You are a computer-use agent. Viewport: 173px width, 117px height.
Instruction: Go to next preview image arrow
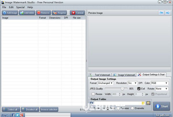coord(168,13)
